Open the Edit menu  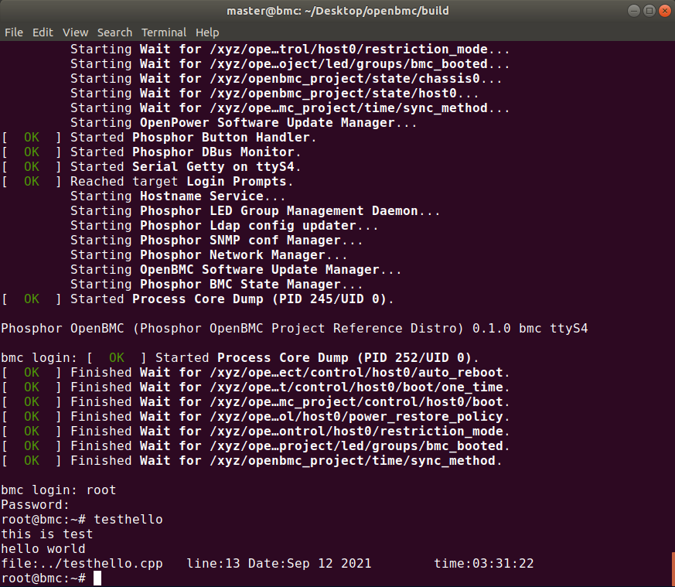click(43, 32)
